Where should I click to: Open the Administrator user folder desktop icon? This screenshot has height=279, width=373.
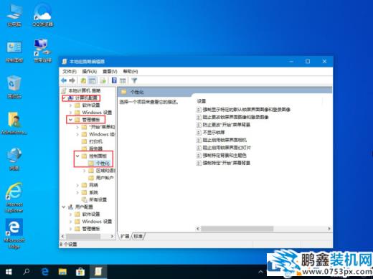coord(14,123)
